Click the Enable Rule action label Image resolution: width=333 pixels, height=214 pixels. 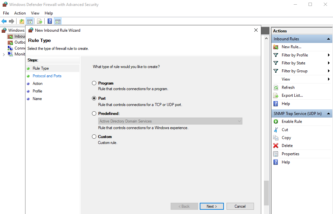point(292,122)
